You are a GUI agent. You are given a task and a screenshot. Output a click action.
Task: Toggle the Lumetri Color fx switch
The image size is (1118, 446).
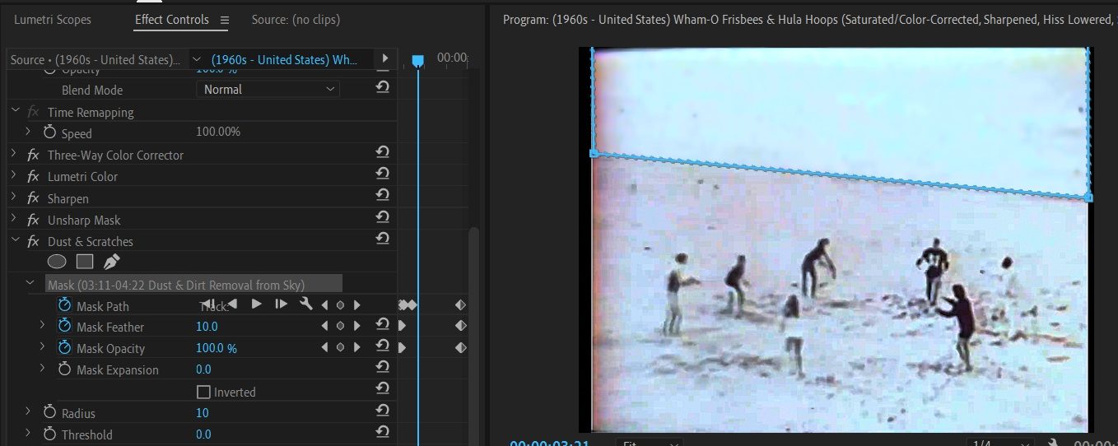[33, 176]
